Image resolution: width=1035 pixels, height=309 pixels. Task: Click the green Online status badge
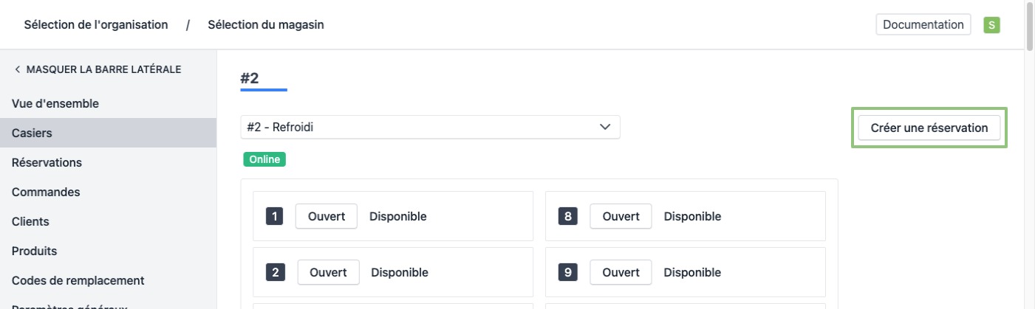(264, 159)
